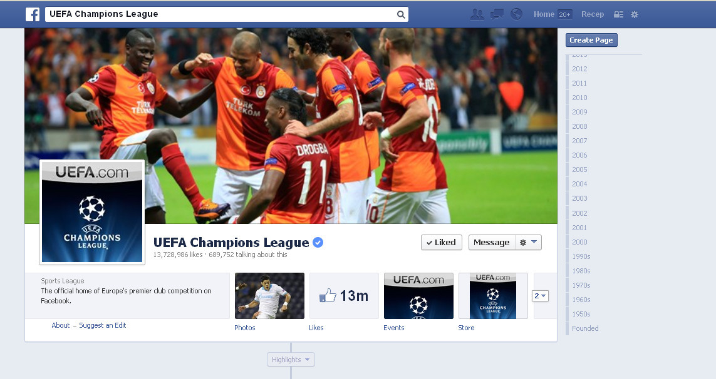
Task: Jump to 2006 in the timeline
Action: [x=579, y=155]
